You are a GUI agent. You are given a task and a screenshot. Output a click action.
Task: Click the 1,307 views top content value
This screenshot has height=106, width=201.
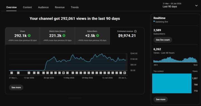(x=195, y=78)
